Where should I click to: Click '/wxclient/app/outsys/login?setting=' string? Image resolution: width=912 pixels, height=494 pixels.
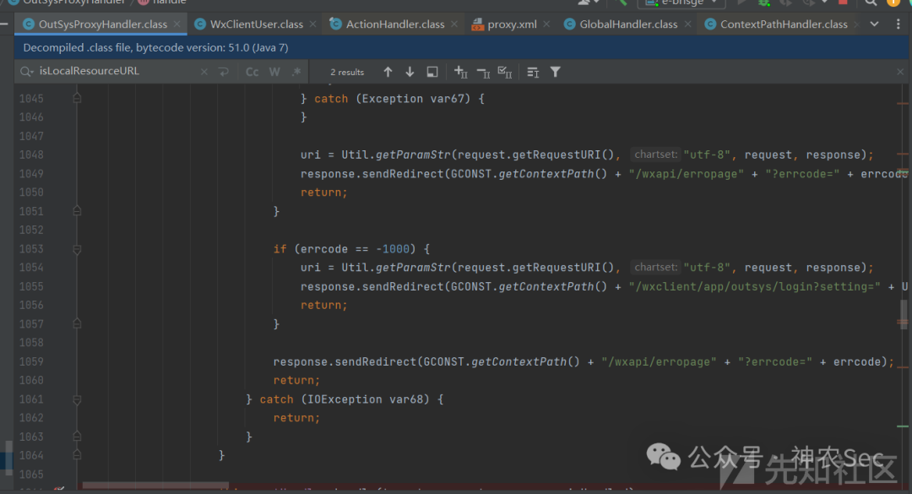(754, 286)
